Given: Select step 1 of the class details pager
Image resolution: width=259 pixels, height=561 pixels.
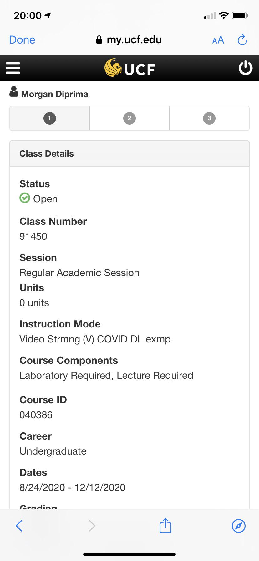Looking at the screenshot, I should pos(49,118).
